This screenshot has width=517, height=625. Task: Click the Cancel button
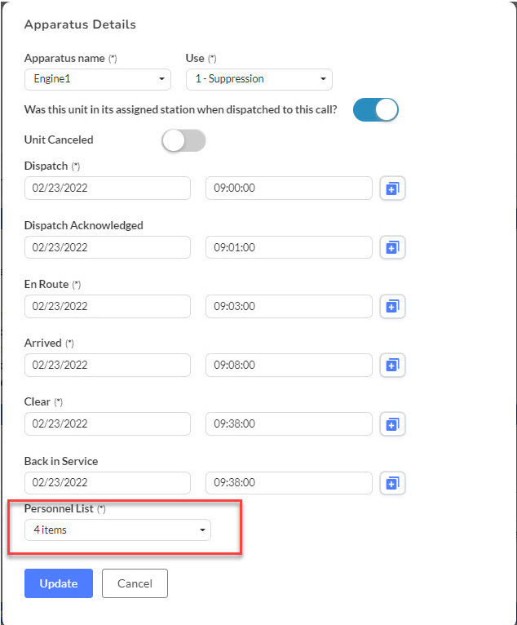(x=135, y=583)
